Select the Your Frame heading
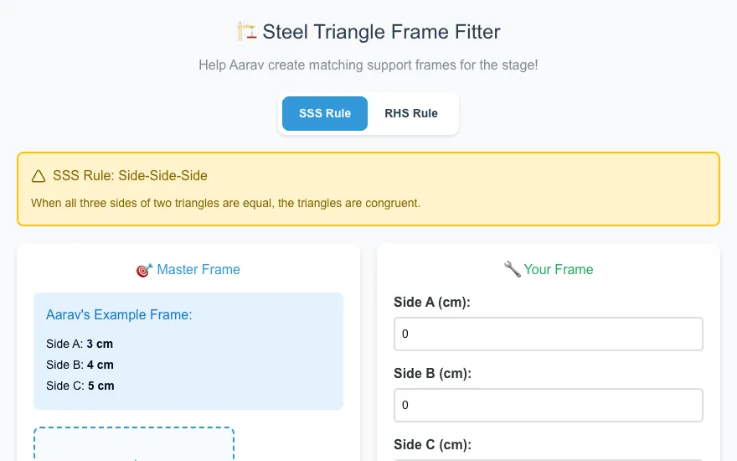The width and height of the screenshot is (737, 461). click(559, 270)
